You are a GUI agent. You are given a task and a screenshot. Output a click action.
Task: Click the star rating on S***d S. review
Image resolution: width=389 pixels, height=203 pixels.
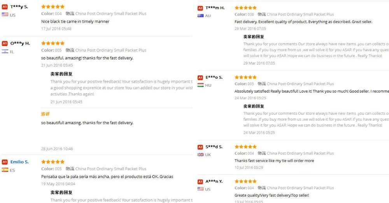pyautogui.click(x=246, y=147)
